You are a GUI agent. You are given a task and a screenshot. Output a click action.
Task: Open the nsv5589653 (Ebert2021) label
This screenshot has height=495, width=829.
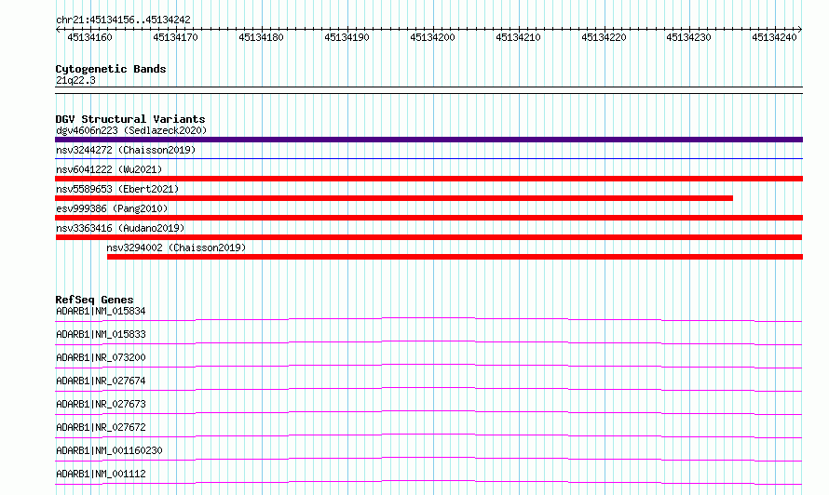tap(117, 189)
